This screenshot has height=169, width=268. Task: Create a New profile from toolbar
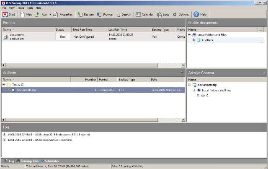click(x=26, y=15)
